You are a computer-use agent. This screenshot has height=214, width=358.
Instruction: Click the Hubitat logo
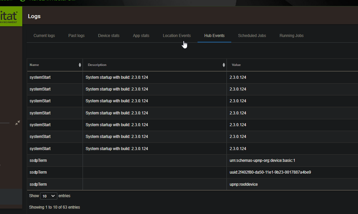click(10, 16)
